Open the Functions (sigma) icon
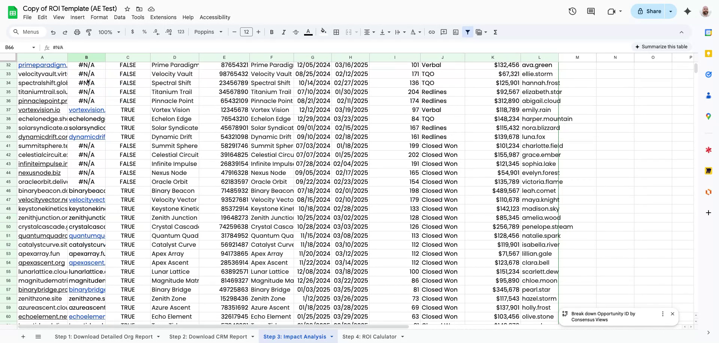The image size is (719, 343). pyautogui.click(x=495, y=32)
